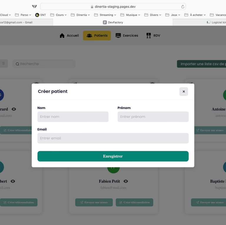
Task: Click Créer téléconsultation on 'rard' card
Action: click(16, 130)
